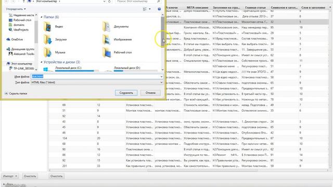The width and height of the screenshot is (333, 187).
Task: Click Скрыть папки toggle
Action: [x=16, y=94]
